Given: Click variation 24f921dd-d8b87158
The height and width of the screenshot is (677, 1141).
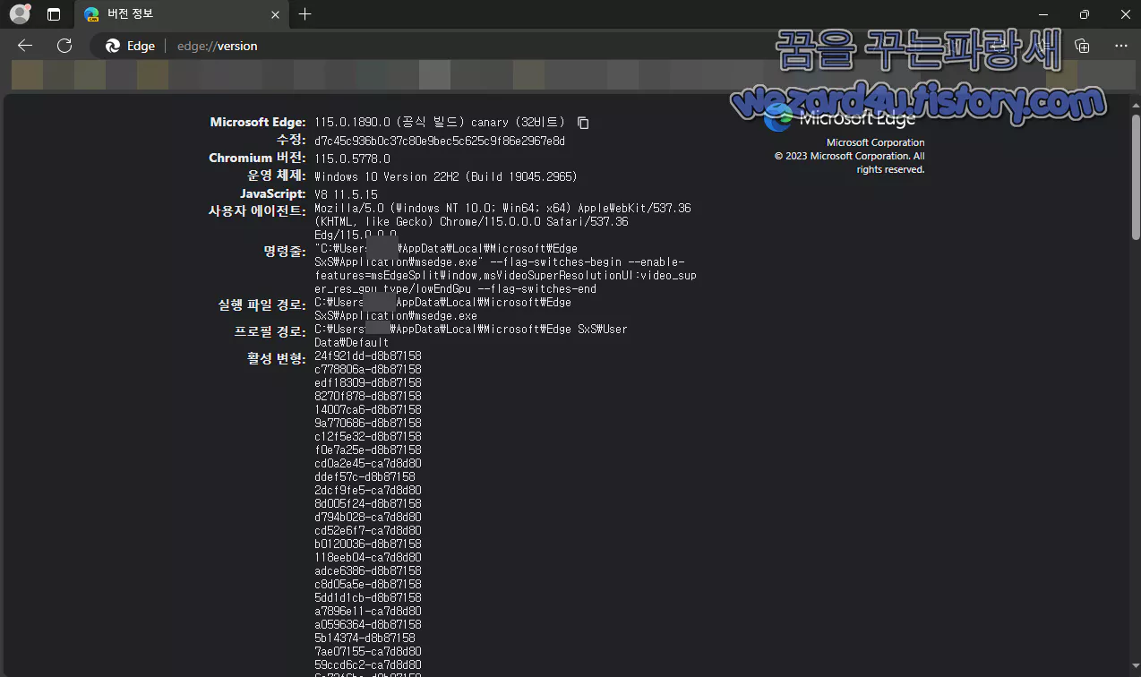Looking at the screenshot, I should click(368, 356).
